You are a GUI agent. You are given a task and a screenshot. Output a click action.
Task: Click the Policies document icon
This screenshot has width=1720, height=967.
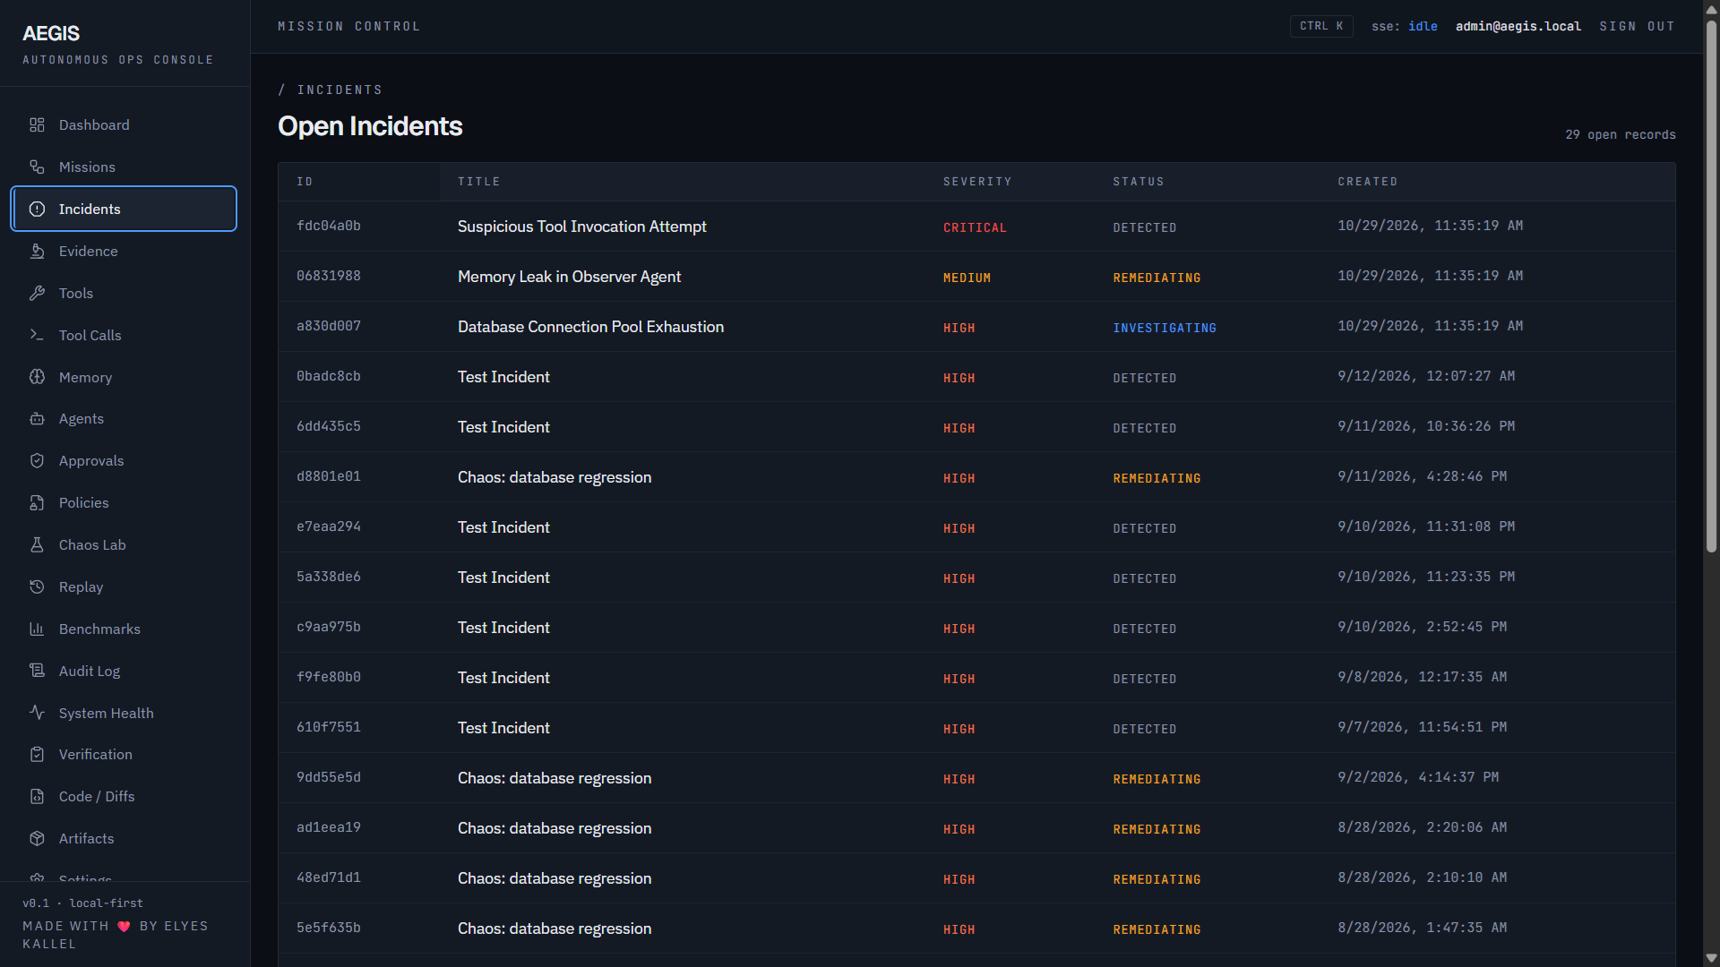tap(37, 503)
